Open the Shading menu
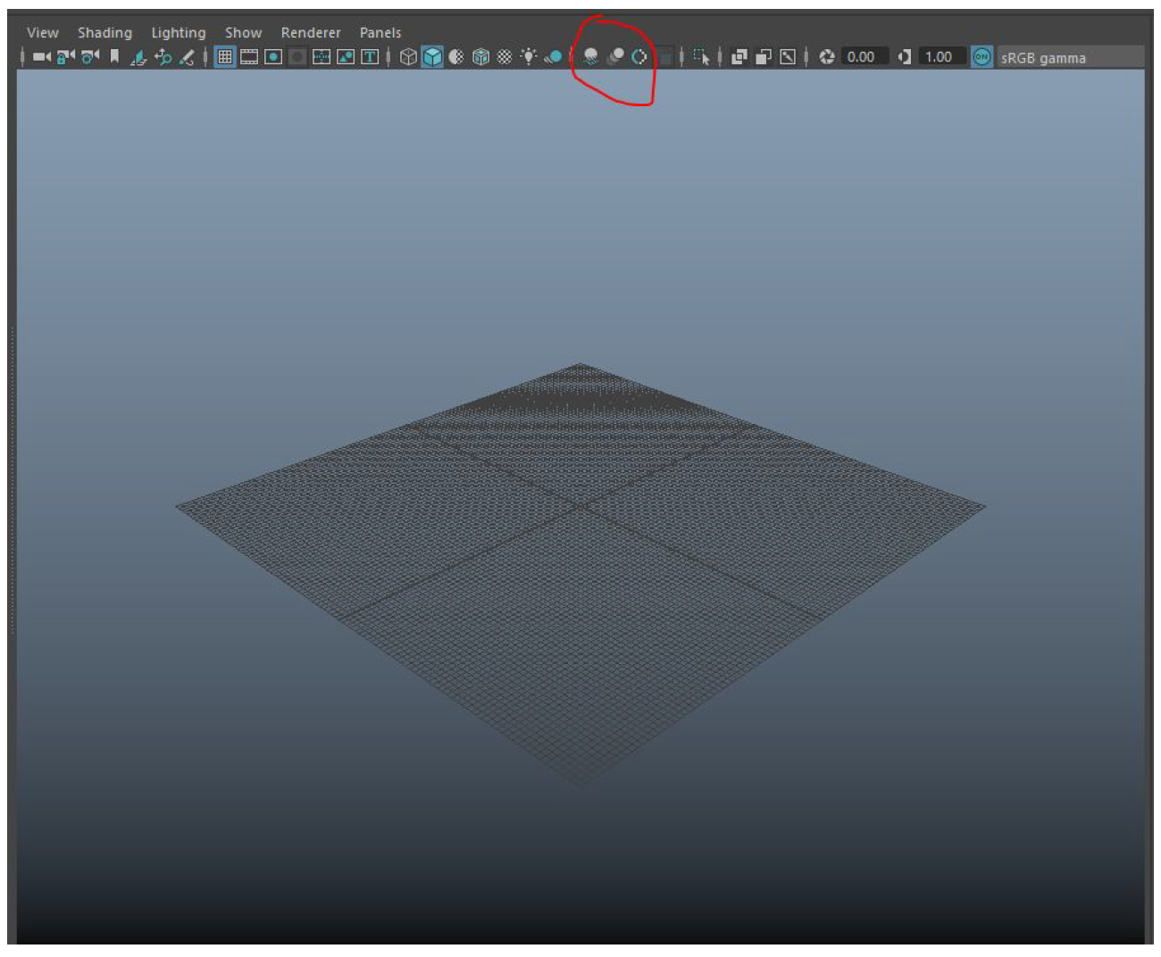The image size is (1161, 957). tap(104, 32)
